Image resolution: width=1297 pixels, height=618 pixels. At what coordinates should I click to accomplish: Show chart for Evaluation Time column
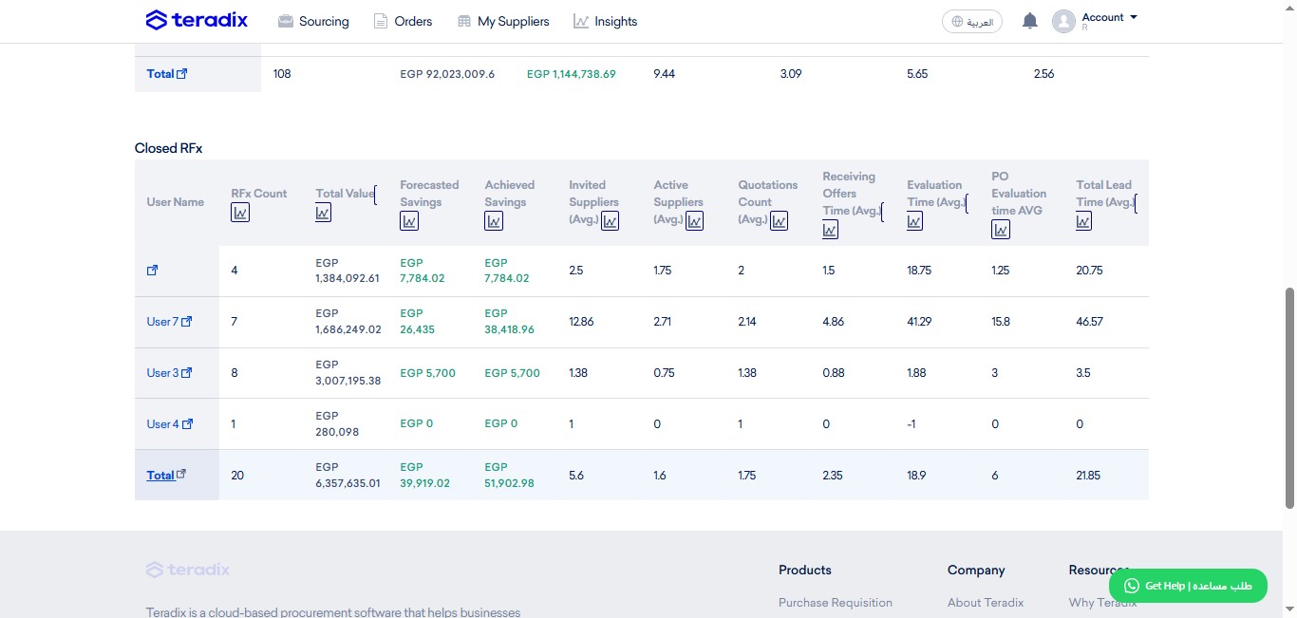click(x=915, y=221)
